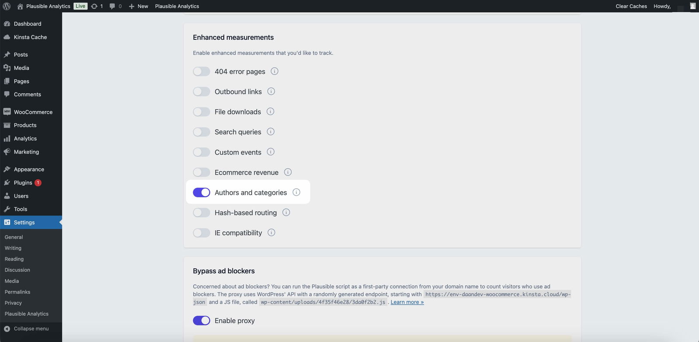Click the Plugins icon with update badge
Viewport: 699px width, 342px height.
pyautogui.click(x=7, y=182)
